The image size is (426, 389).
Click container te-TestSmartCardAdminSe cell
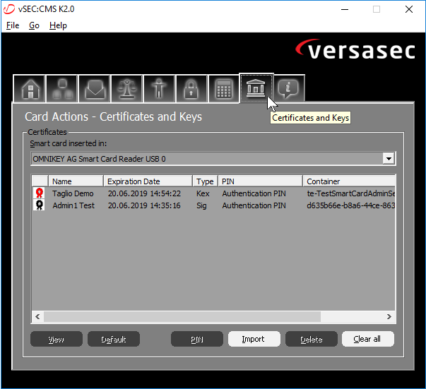(x=350, y=193)
